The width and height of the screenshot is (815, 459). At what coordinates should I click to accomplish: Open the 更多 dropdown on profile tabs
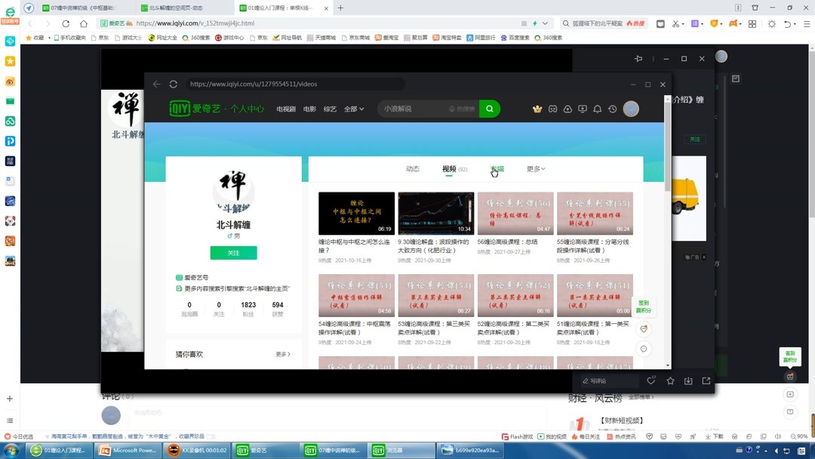tap(535, 168)
